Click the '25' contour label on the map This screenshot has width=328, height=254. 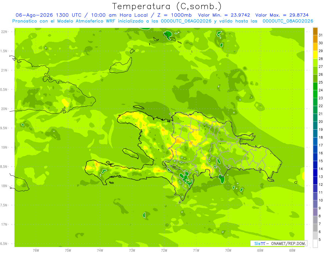[x=188, y=181]
